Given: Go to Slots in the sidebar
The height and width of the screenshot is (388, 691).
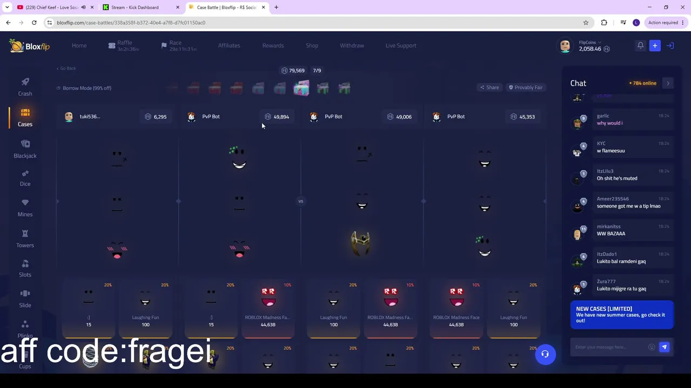Looking at the screenshot, I should (x=25, y=268).
